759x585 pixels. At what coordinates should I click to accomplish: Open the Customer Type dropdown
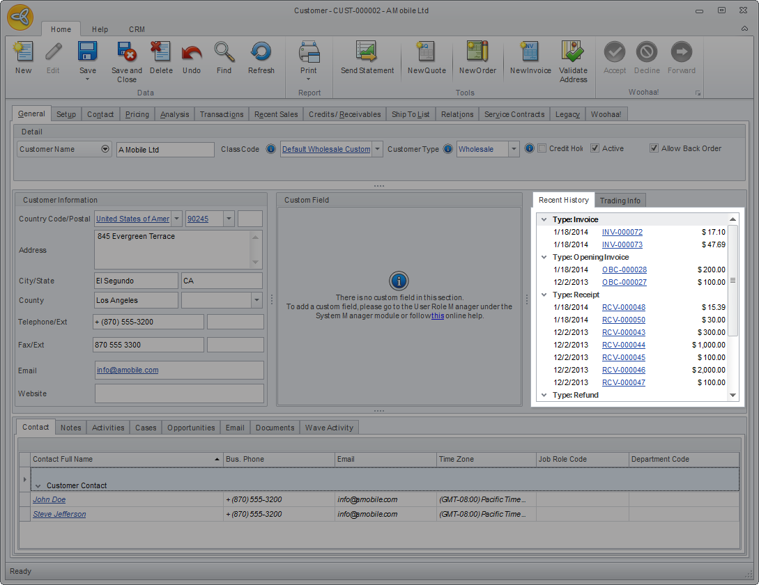(x=514, y=149)
